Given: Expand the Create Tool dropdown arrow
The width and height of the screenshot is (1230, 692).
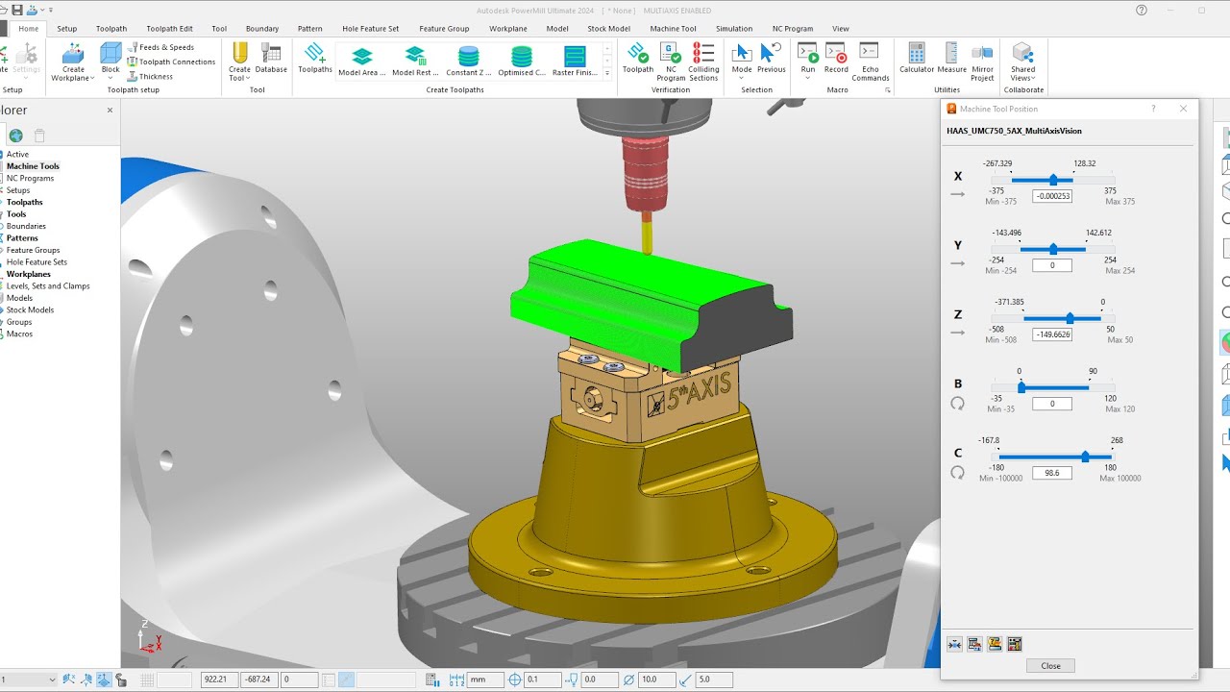Looking at the screenshot, I should pyautogui.click(x=249, y=78).
